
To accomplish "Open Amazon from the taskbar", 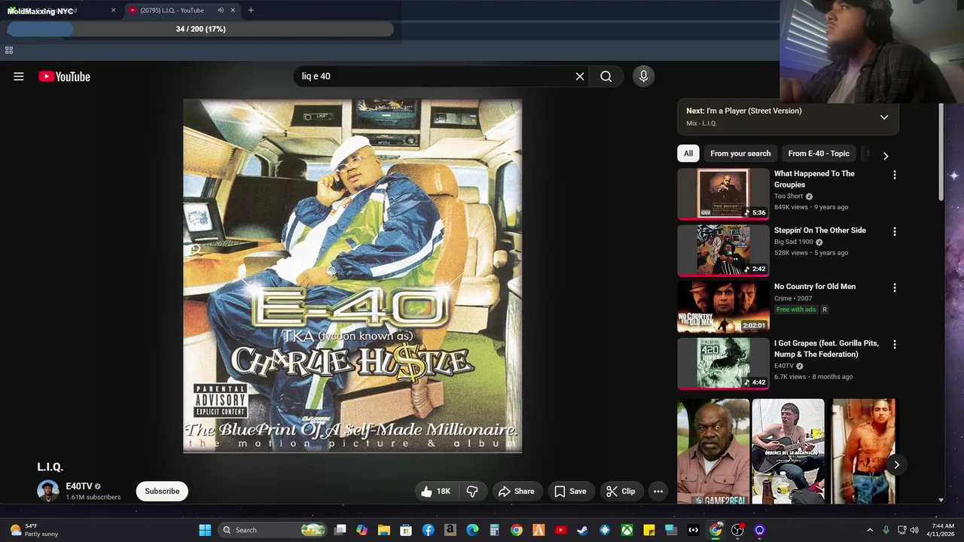I will click(x=450, y=530).
